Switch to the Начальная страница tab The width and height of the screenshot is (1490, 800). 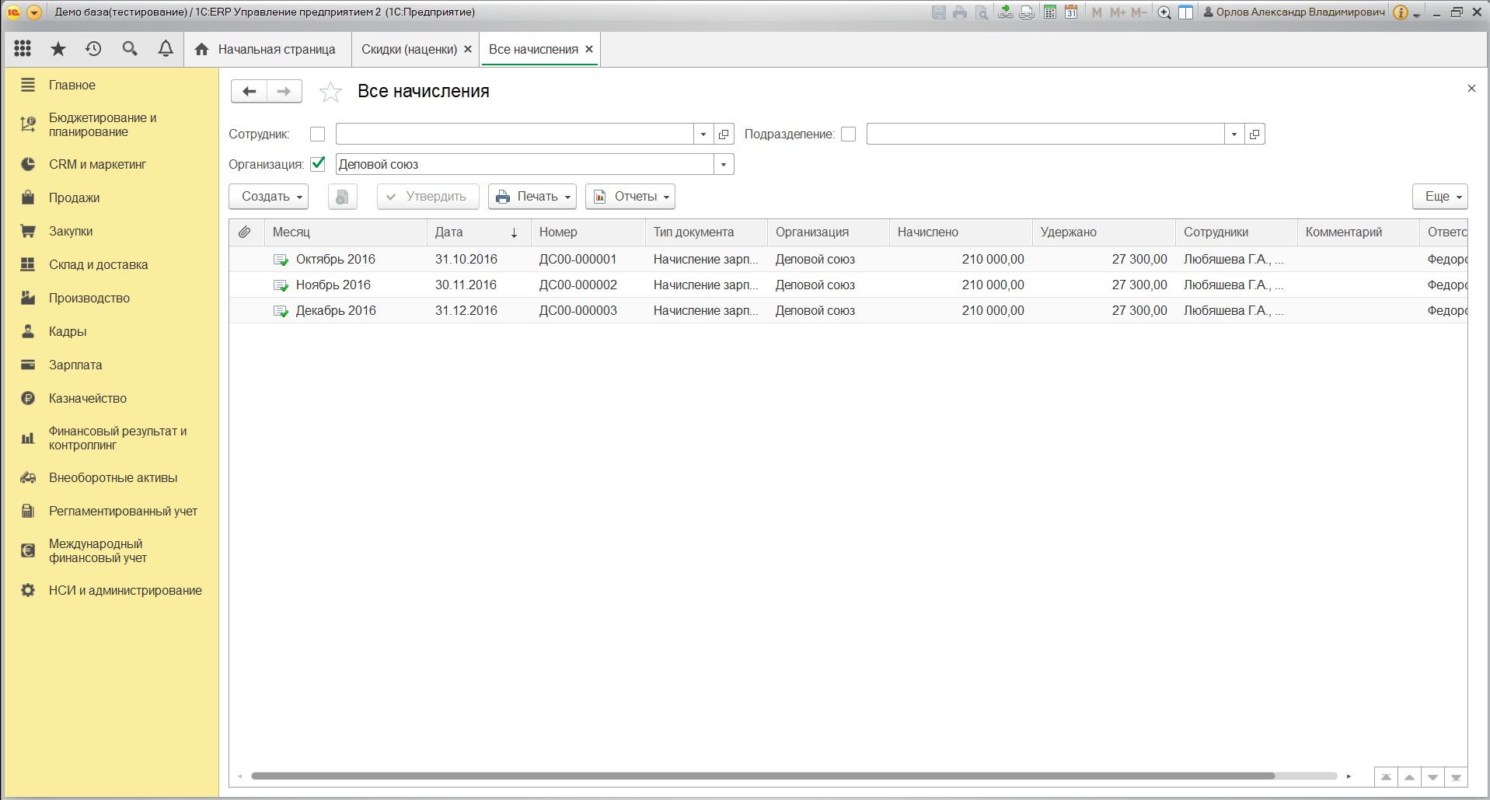267,50
